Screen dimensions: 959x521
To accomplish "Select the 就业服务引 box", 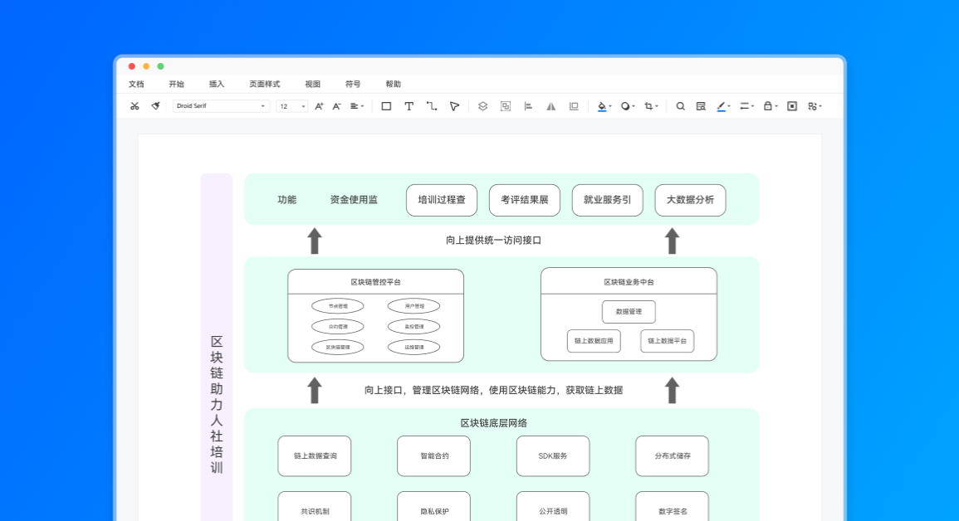I will point(607,200).
